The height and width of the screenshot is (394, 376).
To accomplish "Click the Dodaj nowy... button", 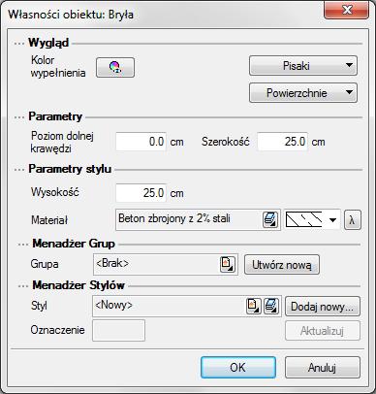I will point(323,307).
